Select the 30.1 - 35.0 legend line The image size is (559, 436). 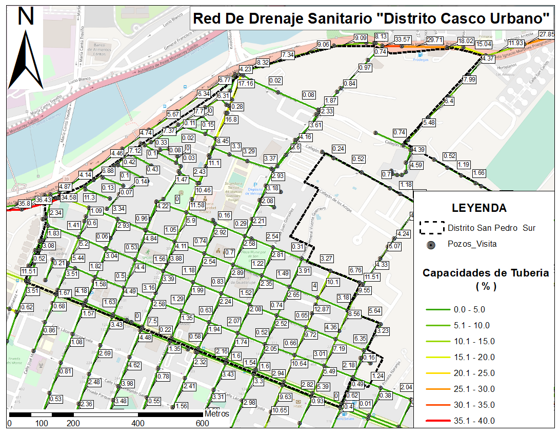tap(438, 405)
